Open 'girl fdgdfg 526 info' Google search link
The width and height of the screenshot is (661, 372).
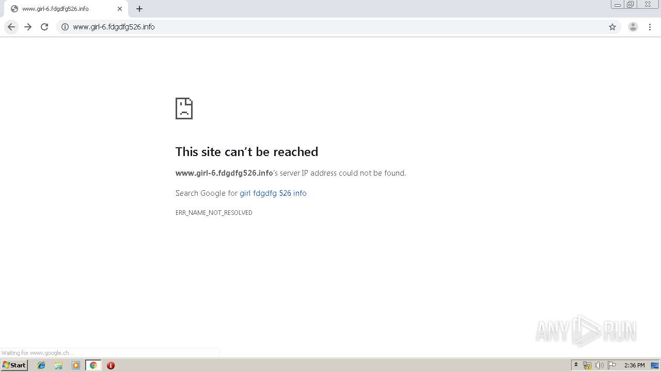(273, 193)
